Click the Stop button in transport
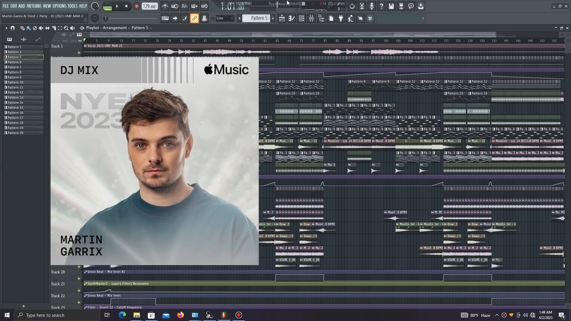This screenshot has height=321, width=571. click(x=126, y=6)
